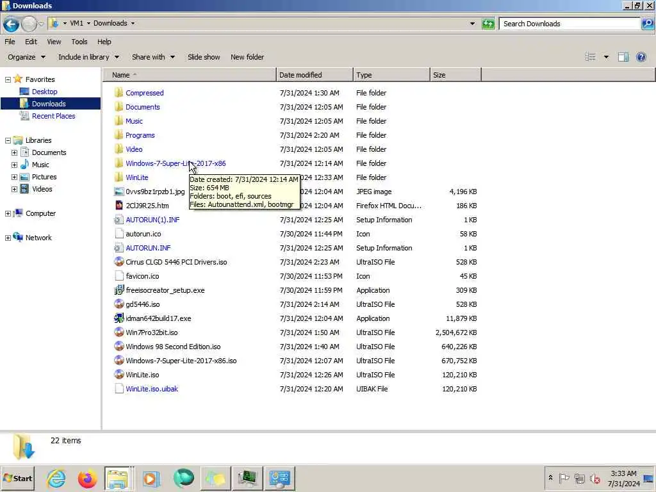Show hidden tray icons arrow
656x492 pixels.
click(550, 478)
